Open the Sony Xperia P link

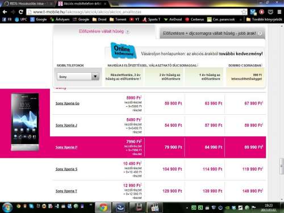tap(66, 147)
